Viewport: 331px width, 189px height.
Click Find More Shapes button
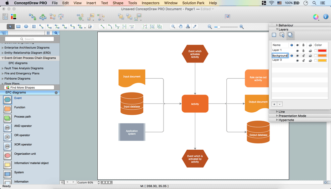pyautogui.click(x=23, y=88)
